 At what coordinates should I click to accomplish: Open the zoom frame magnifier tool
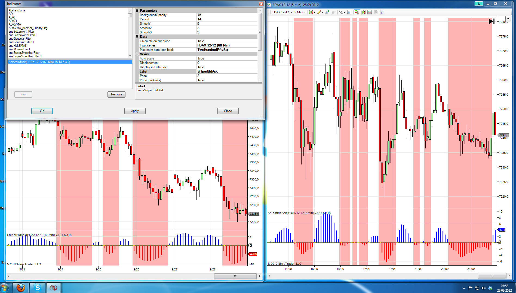(x=349, y=12)
